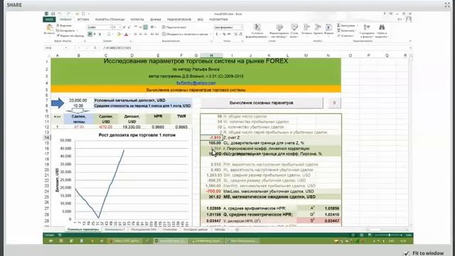455x256 pixels.
Task: Open the green File tab
Action: 49,19
